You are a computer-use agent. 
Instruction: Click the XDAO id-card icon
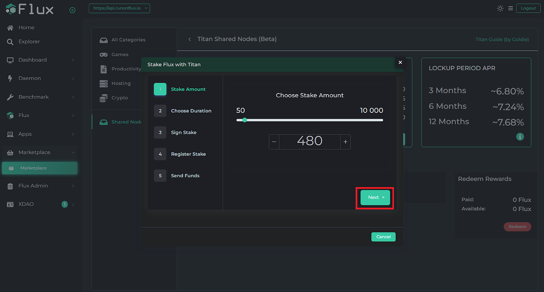point(10,204)
